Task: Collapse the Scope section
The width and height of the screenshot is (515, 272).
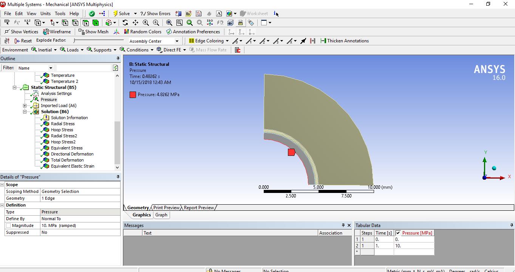Action: tap(2, 185)
